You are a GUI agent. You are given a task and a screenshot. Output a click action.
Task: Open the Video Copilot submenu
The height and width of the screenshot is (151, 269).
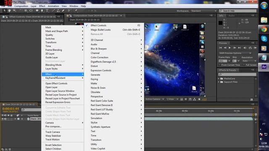click(114, 148)
